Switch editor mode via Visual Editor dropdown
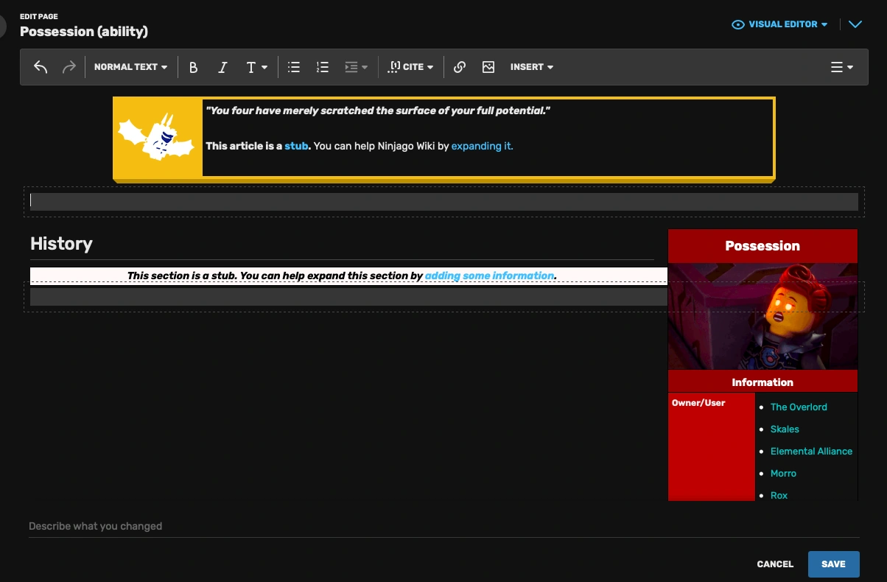 tap(779, 24)
